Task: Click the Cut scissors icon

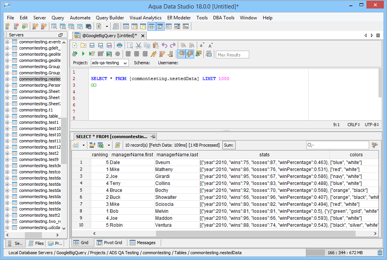Action: pos(139,45)
